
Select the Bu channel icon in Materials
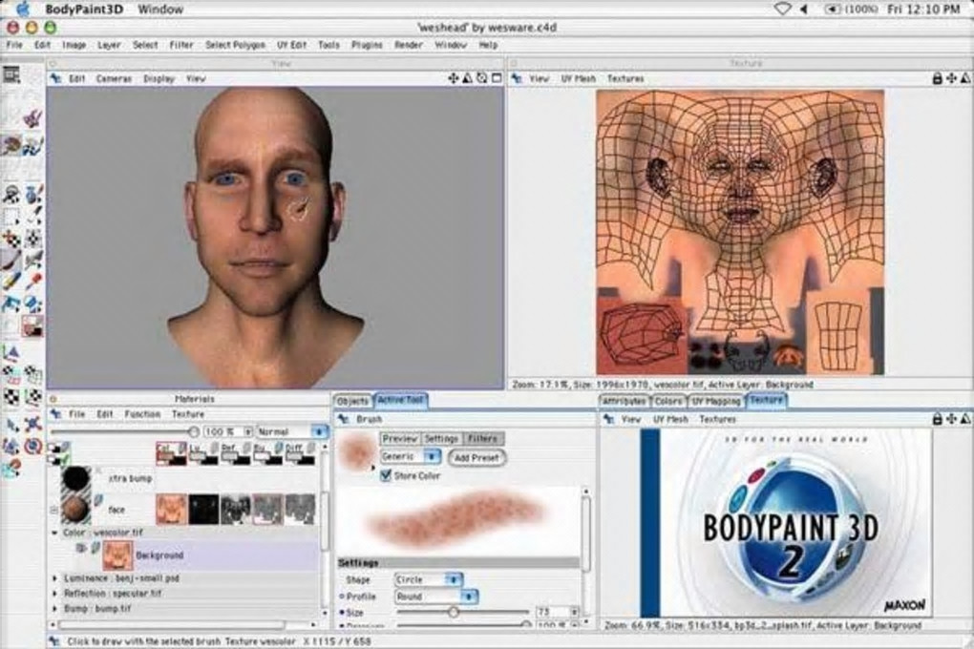(x=267, y=454)
